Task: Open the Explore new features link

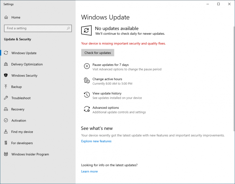Action: coord(96,141)
